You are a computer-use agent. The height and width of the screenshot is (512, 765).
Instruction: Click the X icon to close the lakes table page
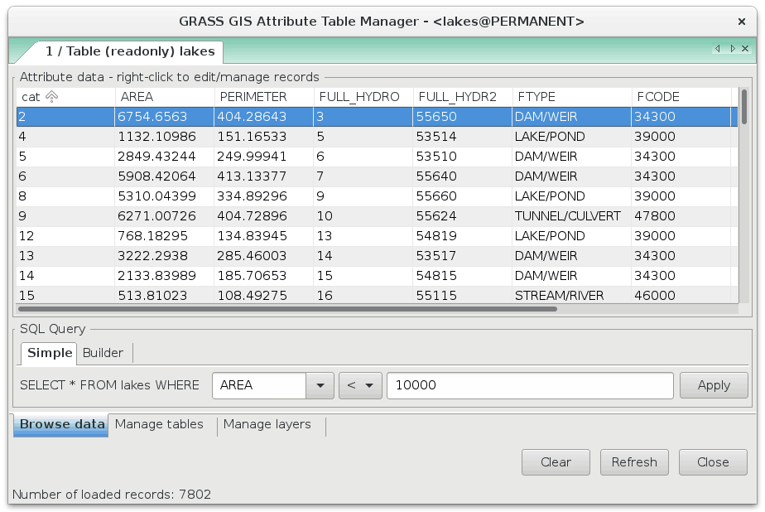(x=745, y=48)
